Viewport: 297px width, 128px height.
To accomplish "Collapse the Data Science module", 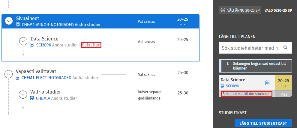I will tap(23, 41).
